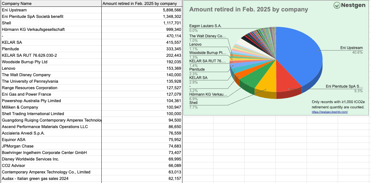Click the cell containing 202,443
Image resolution: width=371 pixels, height=183 pixels.
[x=142, y=56]
